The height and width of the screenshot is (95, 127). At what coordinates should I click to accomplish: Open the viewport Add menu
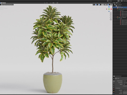coord(9,4)
